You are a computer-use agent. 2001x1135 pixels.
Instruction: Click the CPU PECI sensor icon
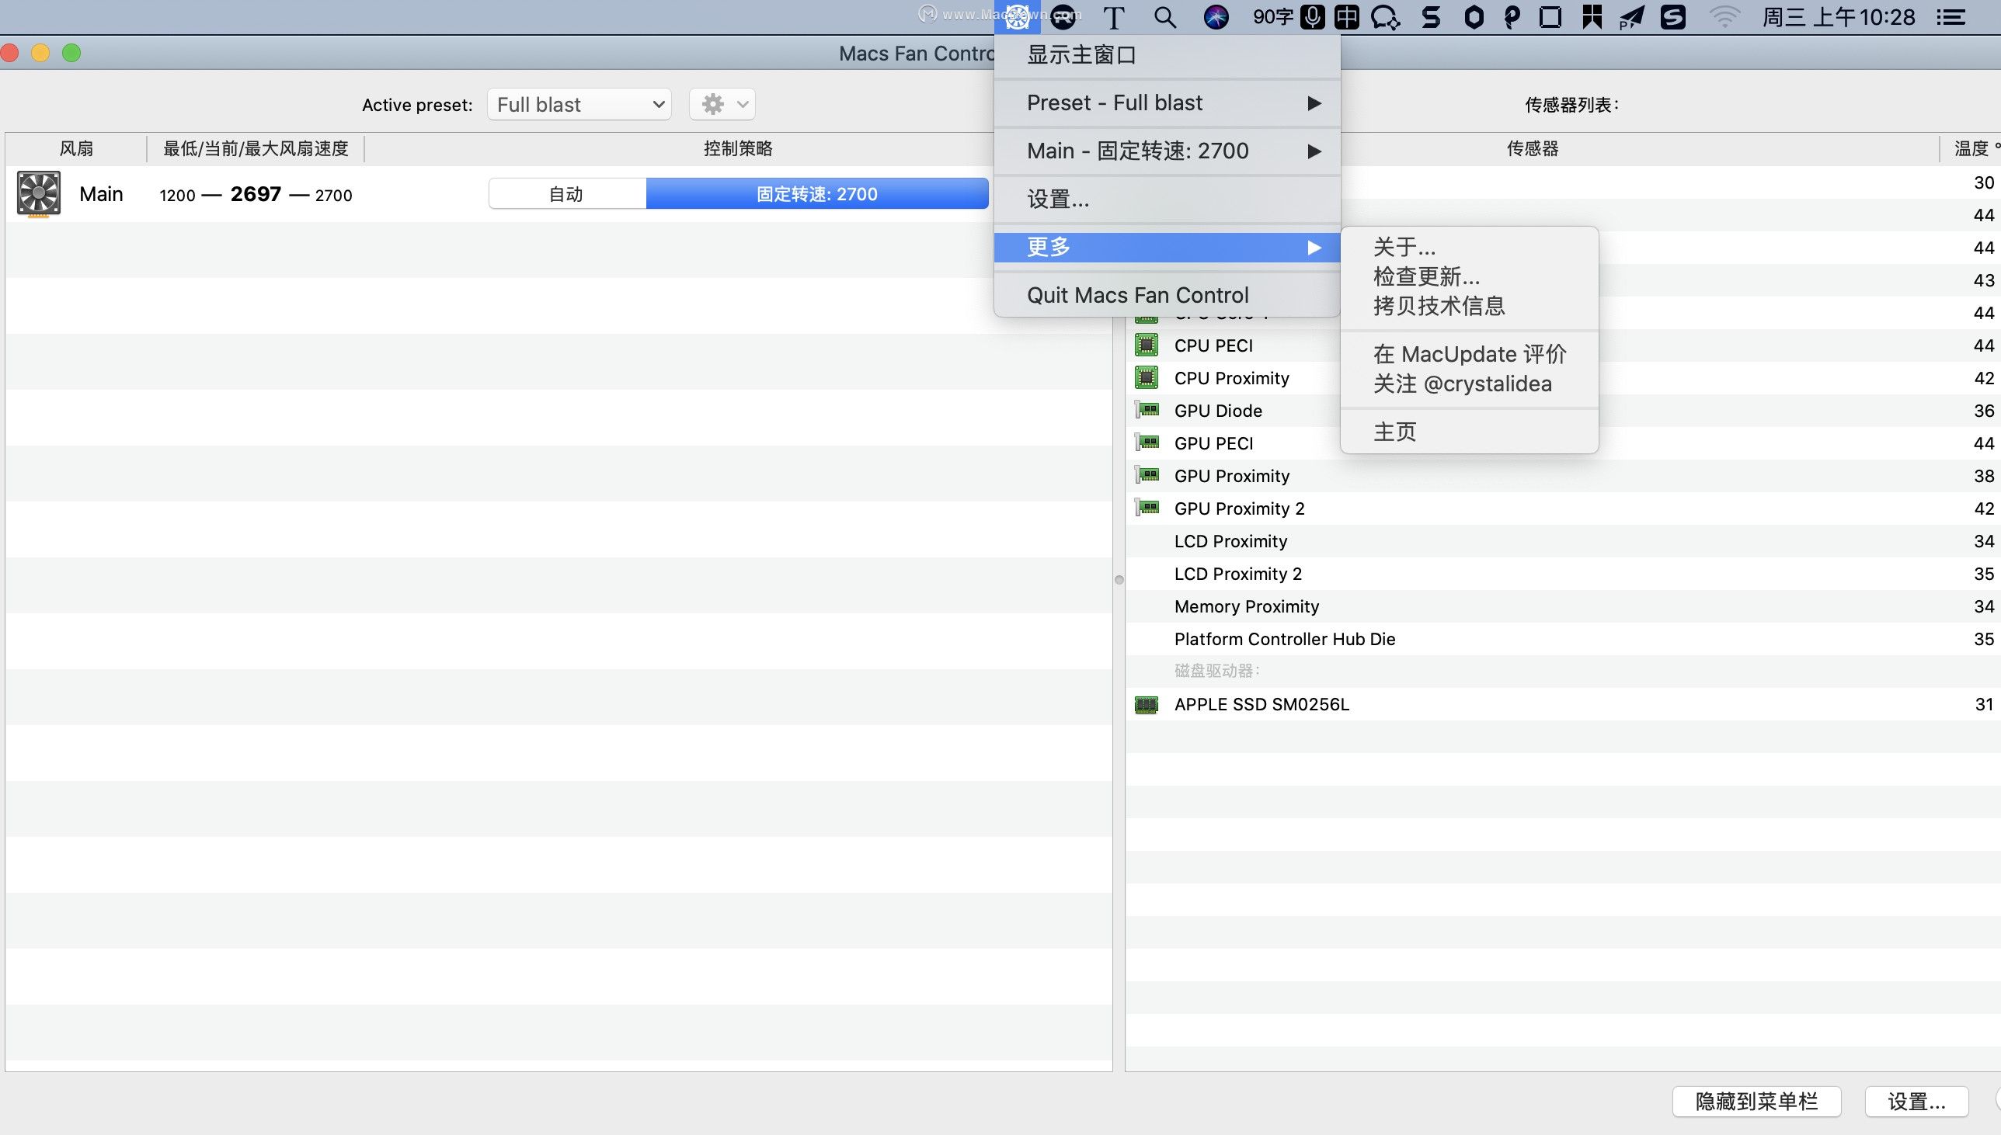click(x=1147, y=345)
